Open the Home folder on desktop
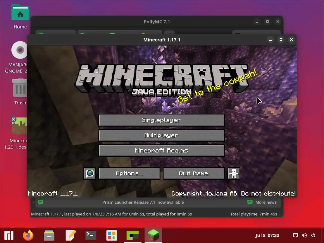Viewport: 324px width, 243px height. tap(20, 17)
